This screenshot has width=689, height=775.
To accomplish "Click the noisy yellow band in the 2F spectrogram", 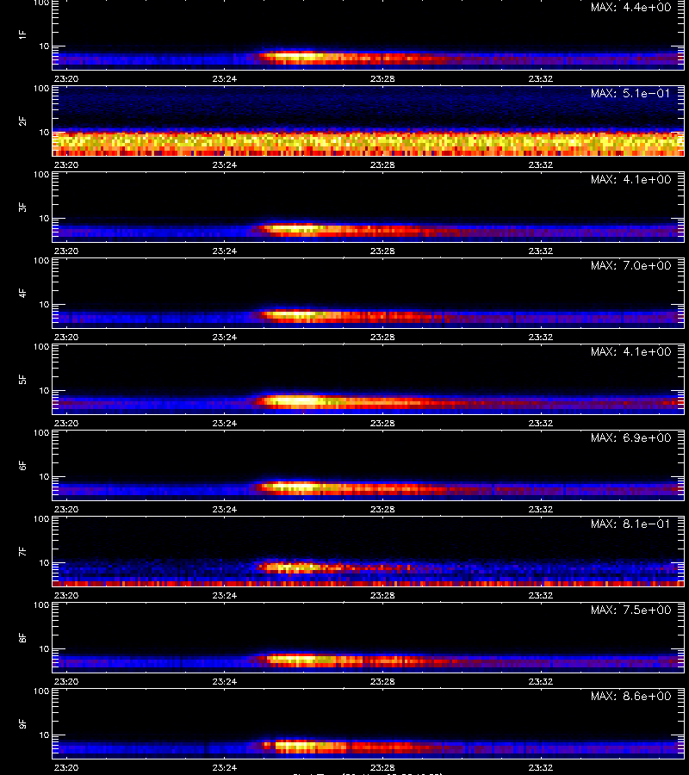I will (369, 143).
